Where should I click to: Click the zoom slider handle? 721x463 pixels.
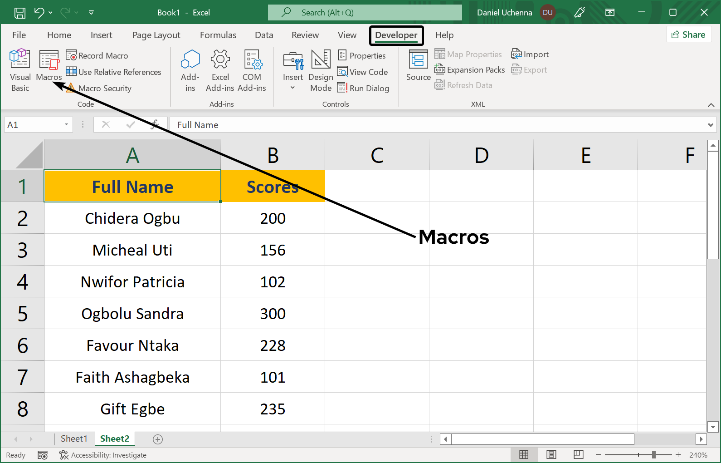coord(653,455)
